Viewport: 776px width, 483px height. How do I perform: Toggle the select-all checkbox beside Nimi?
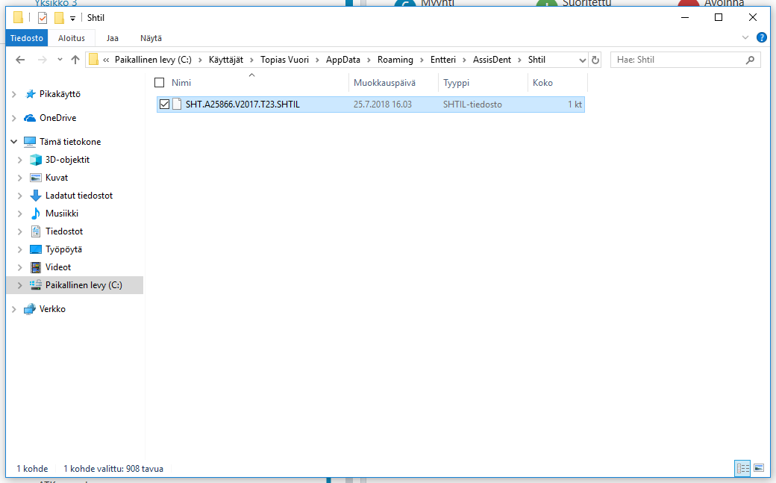click(160, 83)
